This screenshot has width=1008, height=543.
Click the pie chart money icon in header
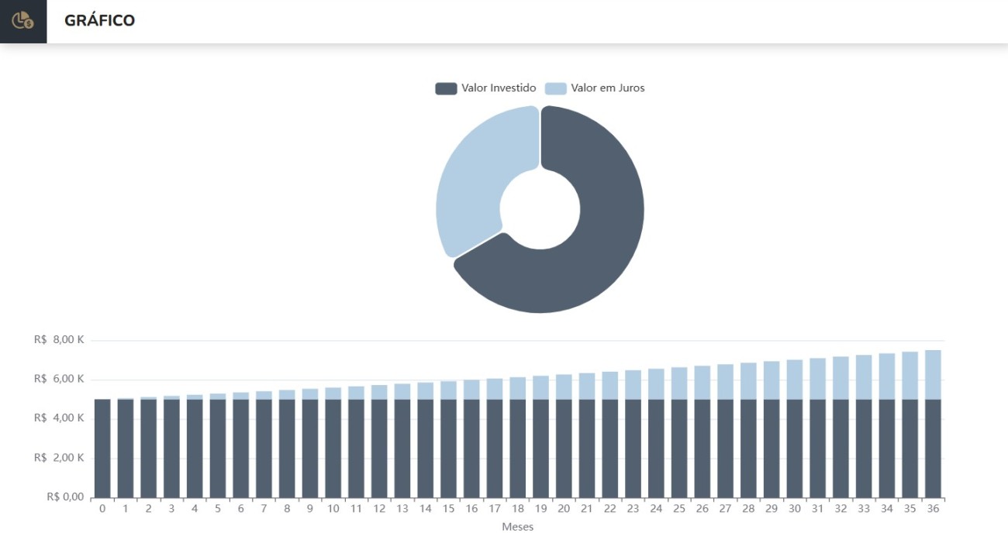[x=23, y=21]
